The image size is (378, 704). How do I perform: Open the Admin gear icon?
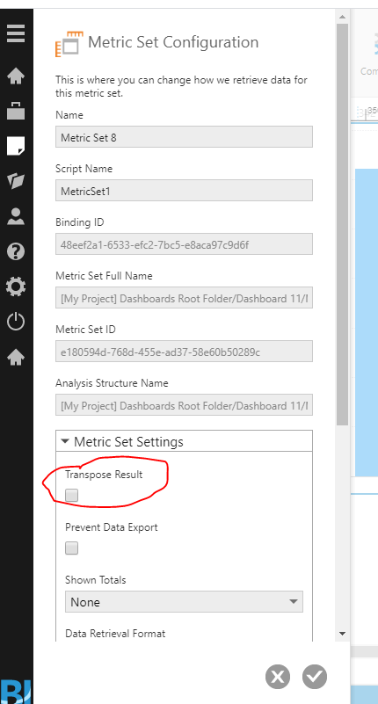pos(16,287)
